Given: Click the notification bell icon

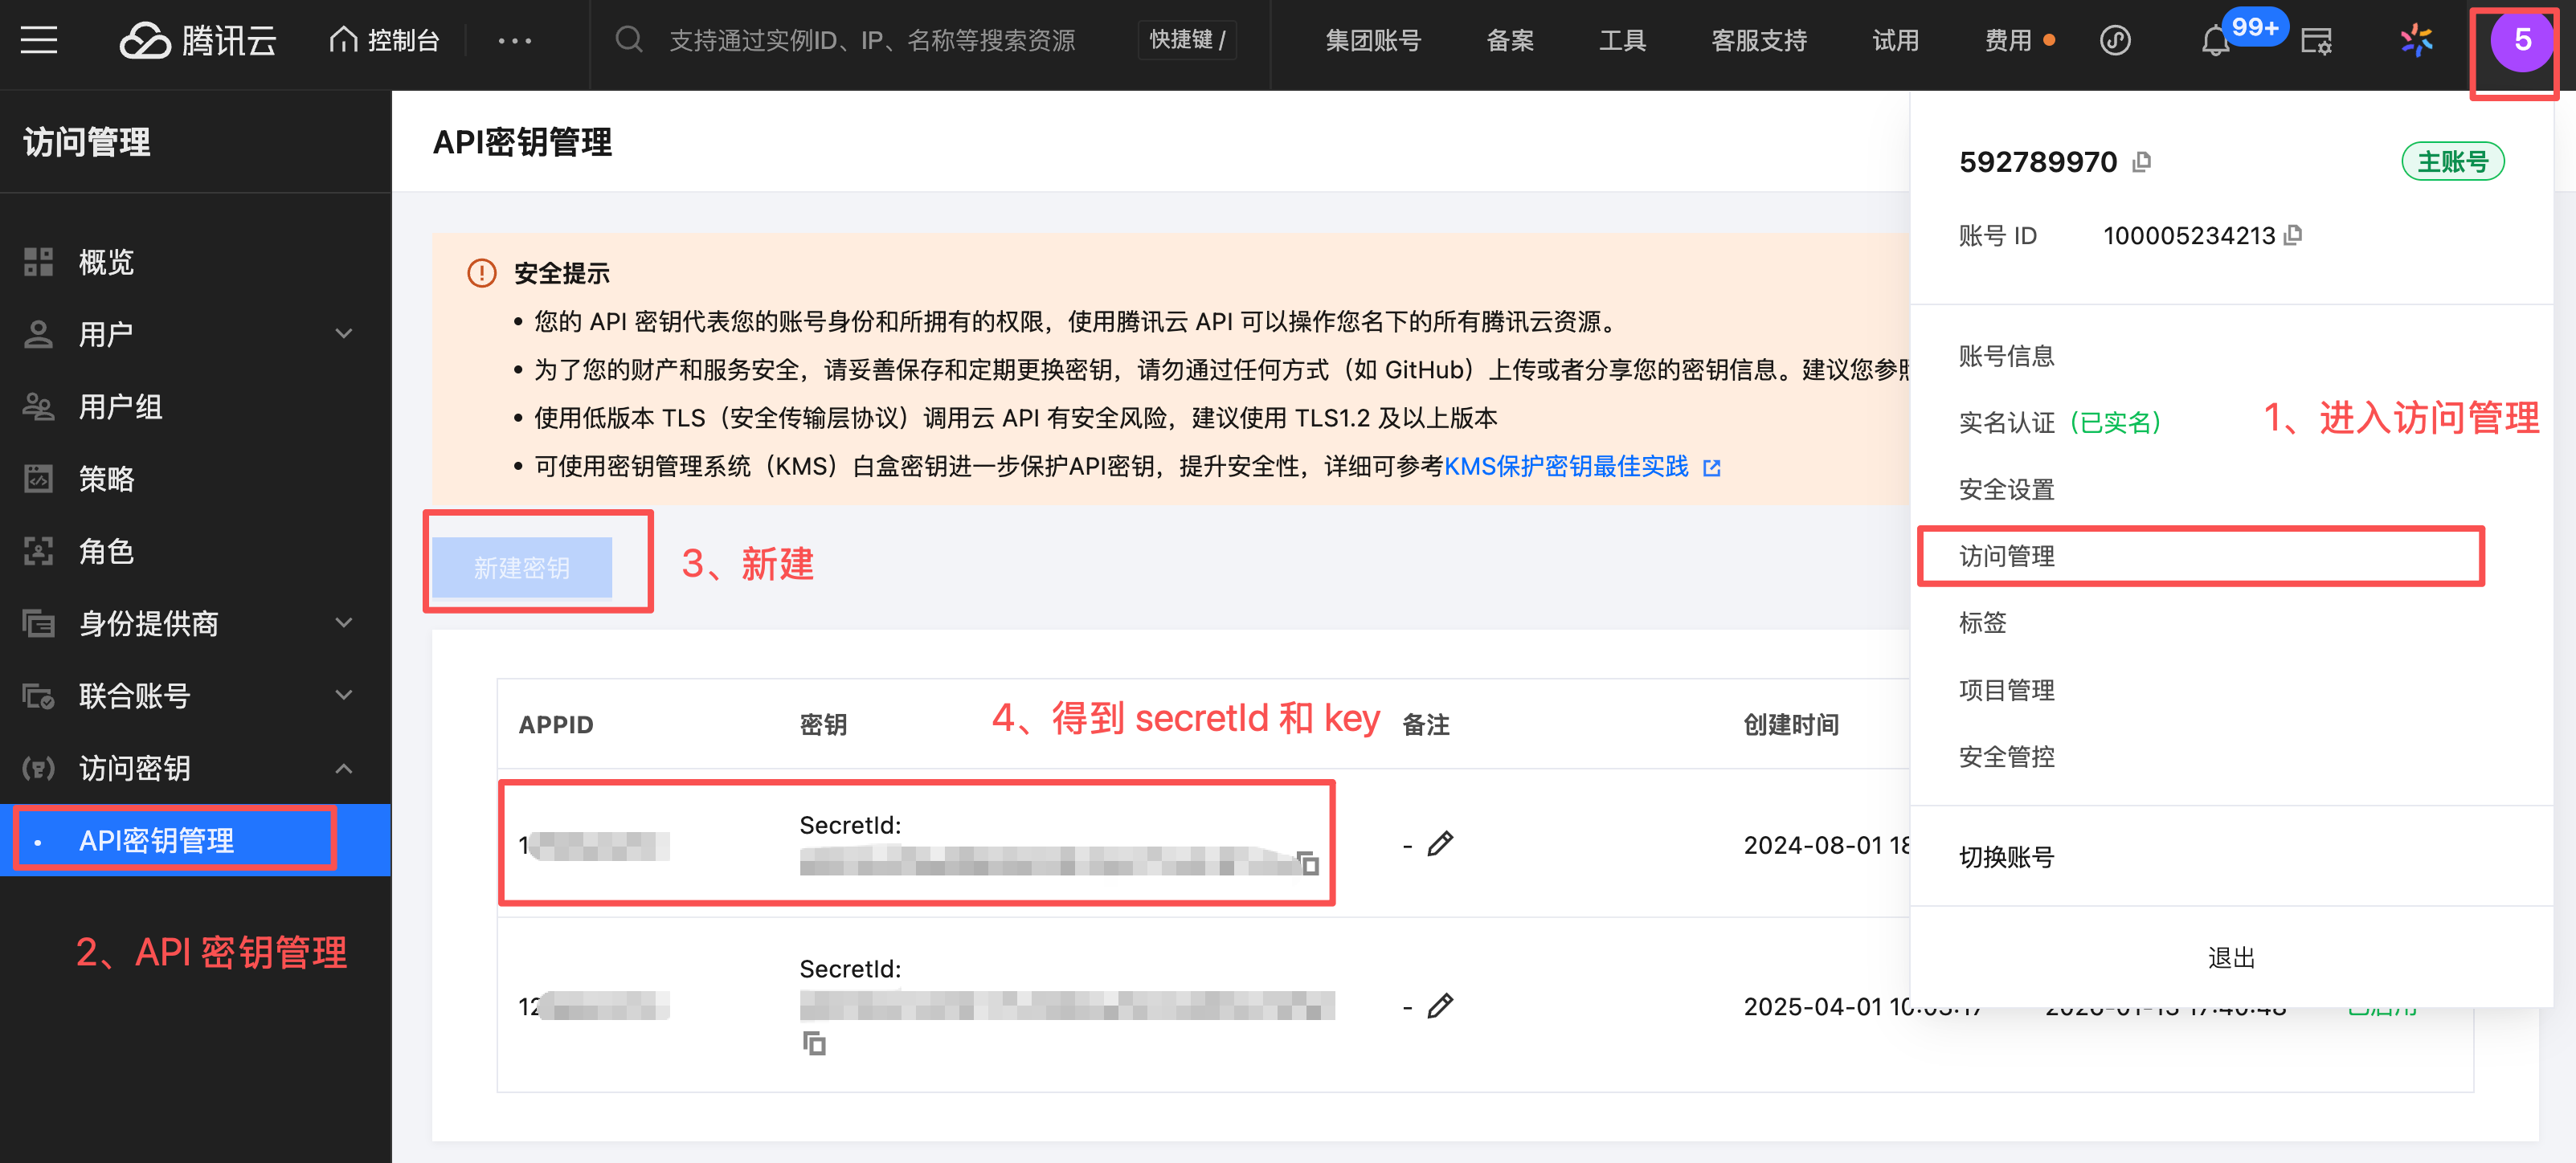Looking at the screenshot, I should [x=2214, y=42].
